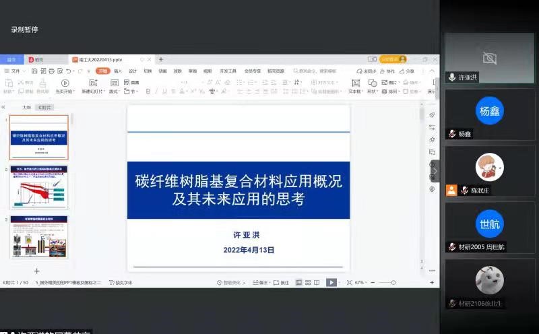
Task: Toggle the 备注 notes pane
Action: pyautogui.click(x=259, y=283)
